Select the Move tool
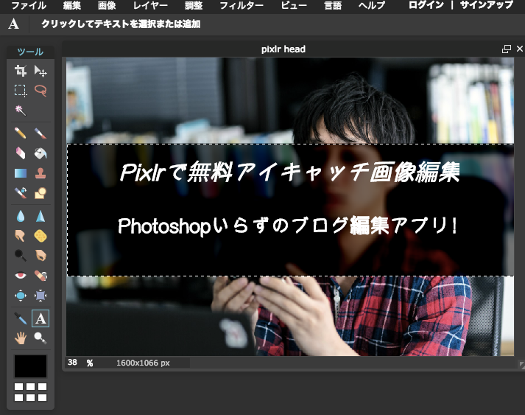525x415 pixels. click(x=40, y=71)
